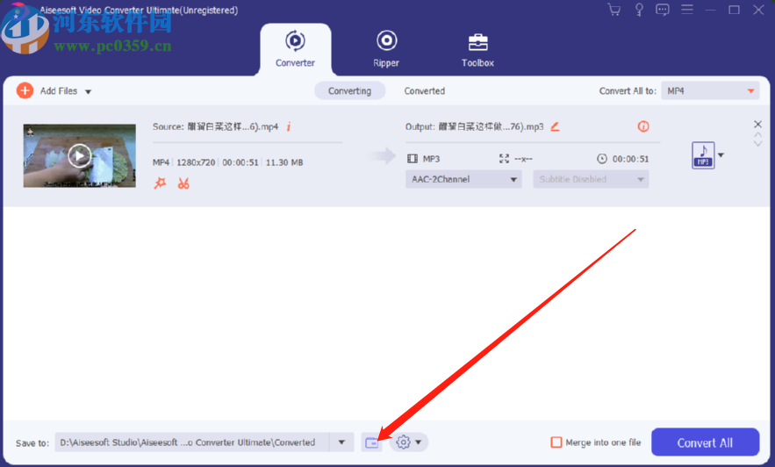The height and width of the screenshot is (467, 775).
Task: Click the Convert All button
Action: (x=705, y=442)
